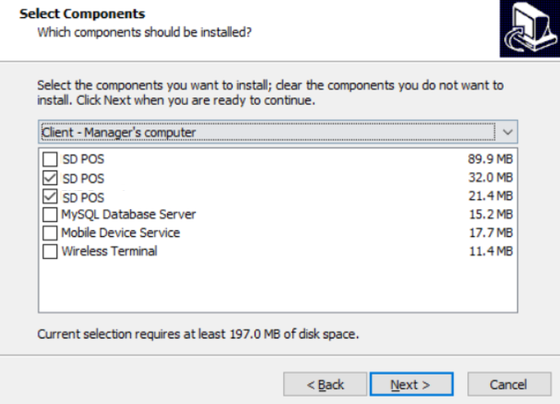Check the Mobile Device Service checkbox
The image size is (560, 404).
pyautogui.click(x=50, y=233)
